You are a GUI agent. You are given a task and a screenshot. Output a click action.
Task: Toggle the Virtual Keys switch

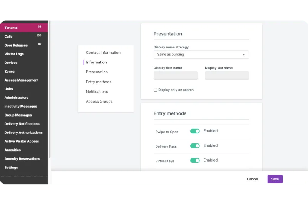tap(195, 160)
